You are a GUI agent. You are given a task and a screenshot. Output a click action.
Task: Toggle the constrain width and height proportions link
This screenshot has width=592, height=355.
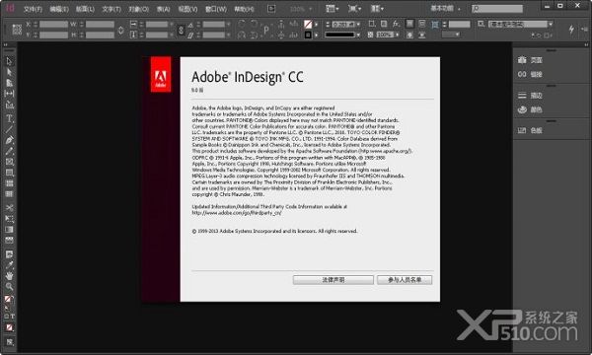pos(120,30)
